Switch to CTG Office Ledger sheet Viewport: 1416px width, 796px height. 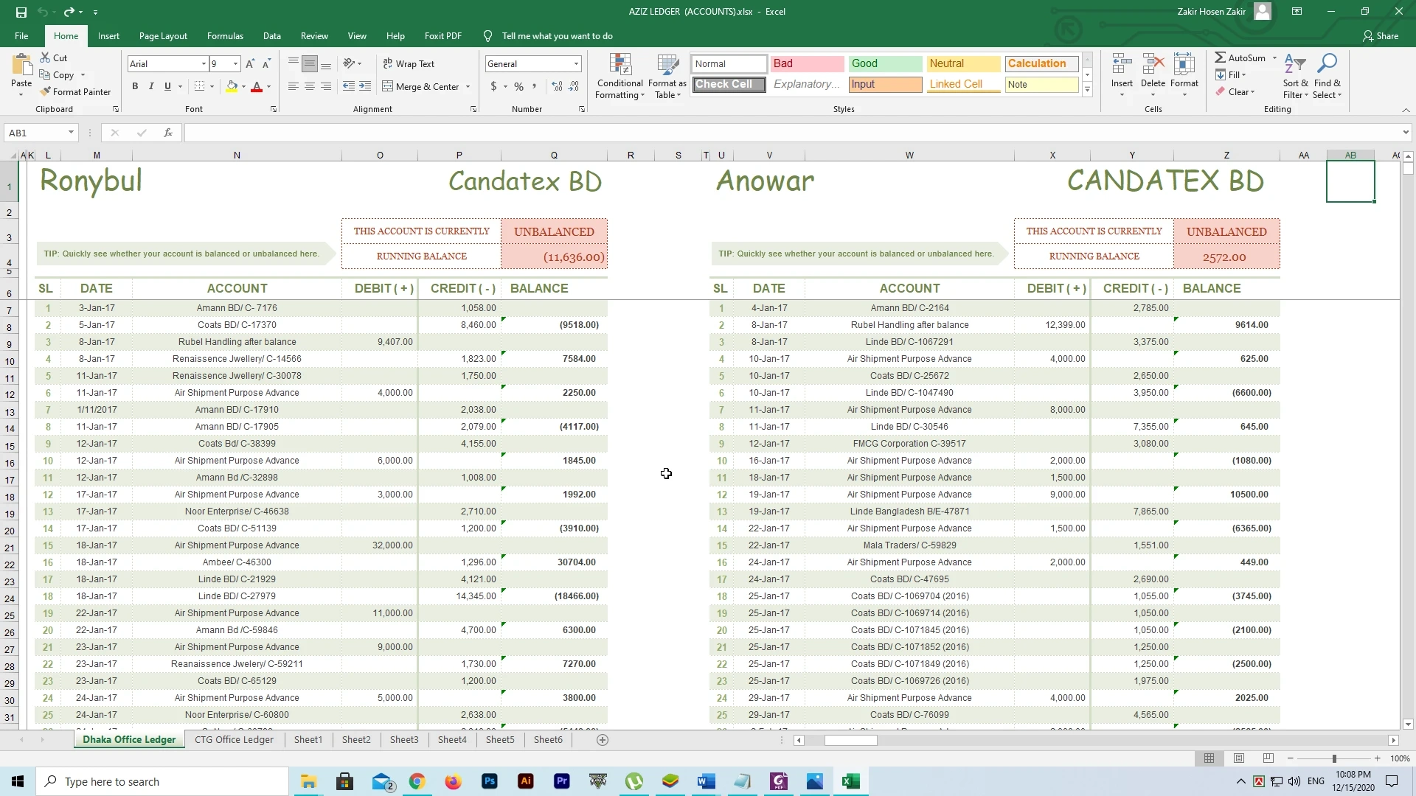pyautogui.click(x=234, y=740)
